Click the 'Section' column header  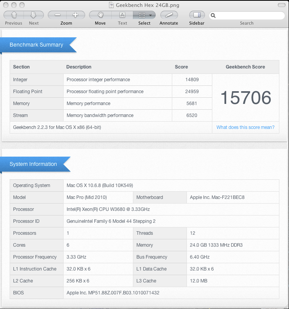[21, 67]
